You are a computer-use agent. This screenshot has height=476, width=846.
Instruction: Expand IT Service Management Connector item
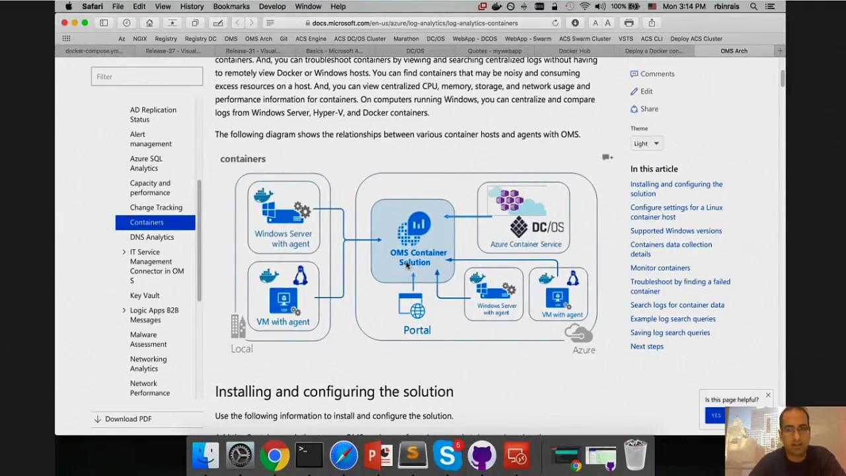(x=124, y=252)
